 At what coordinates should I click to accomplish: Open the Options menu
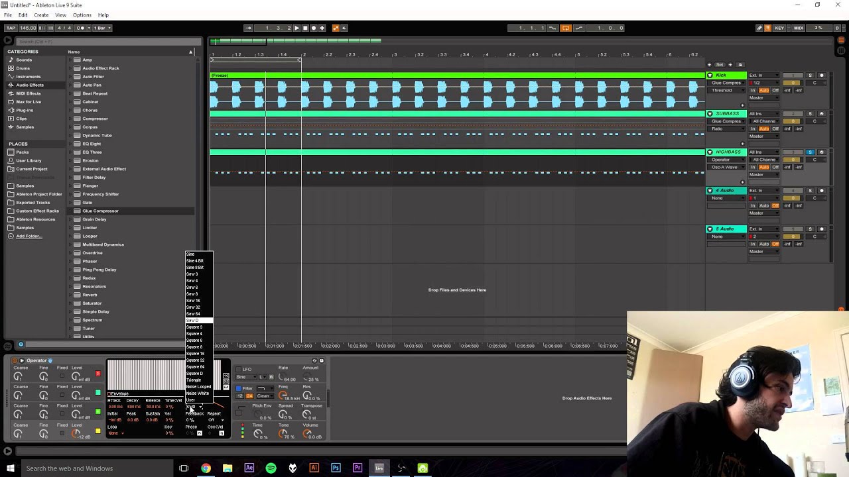point(82,15)
